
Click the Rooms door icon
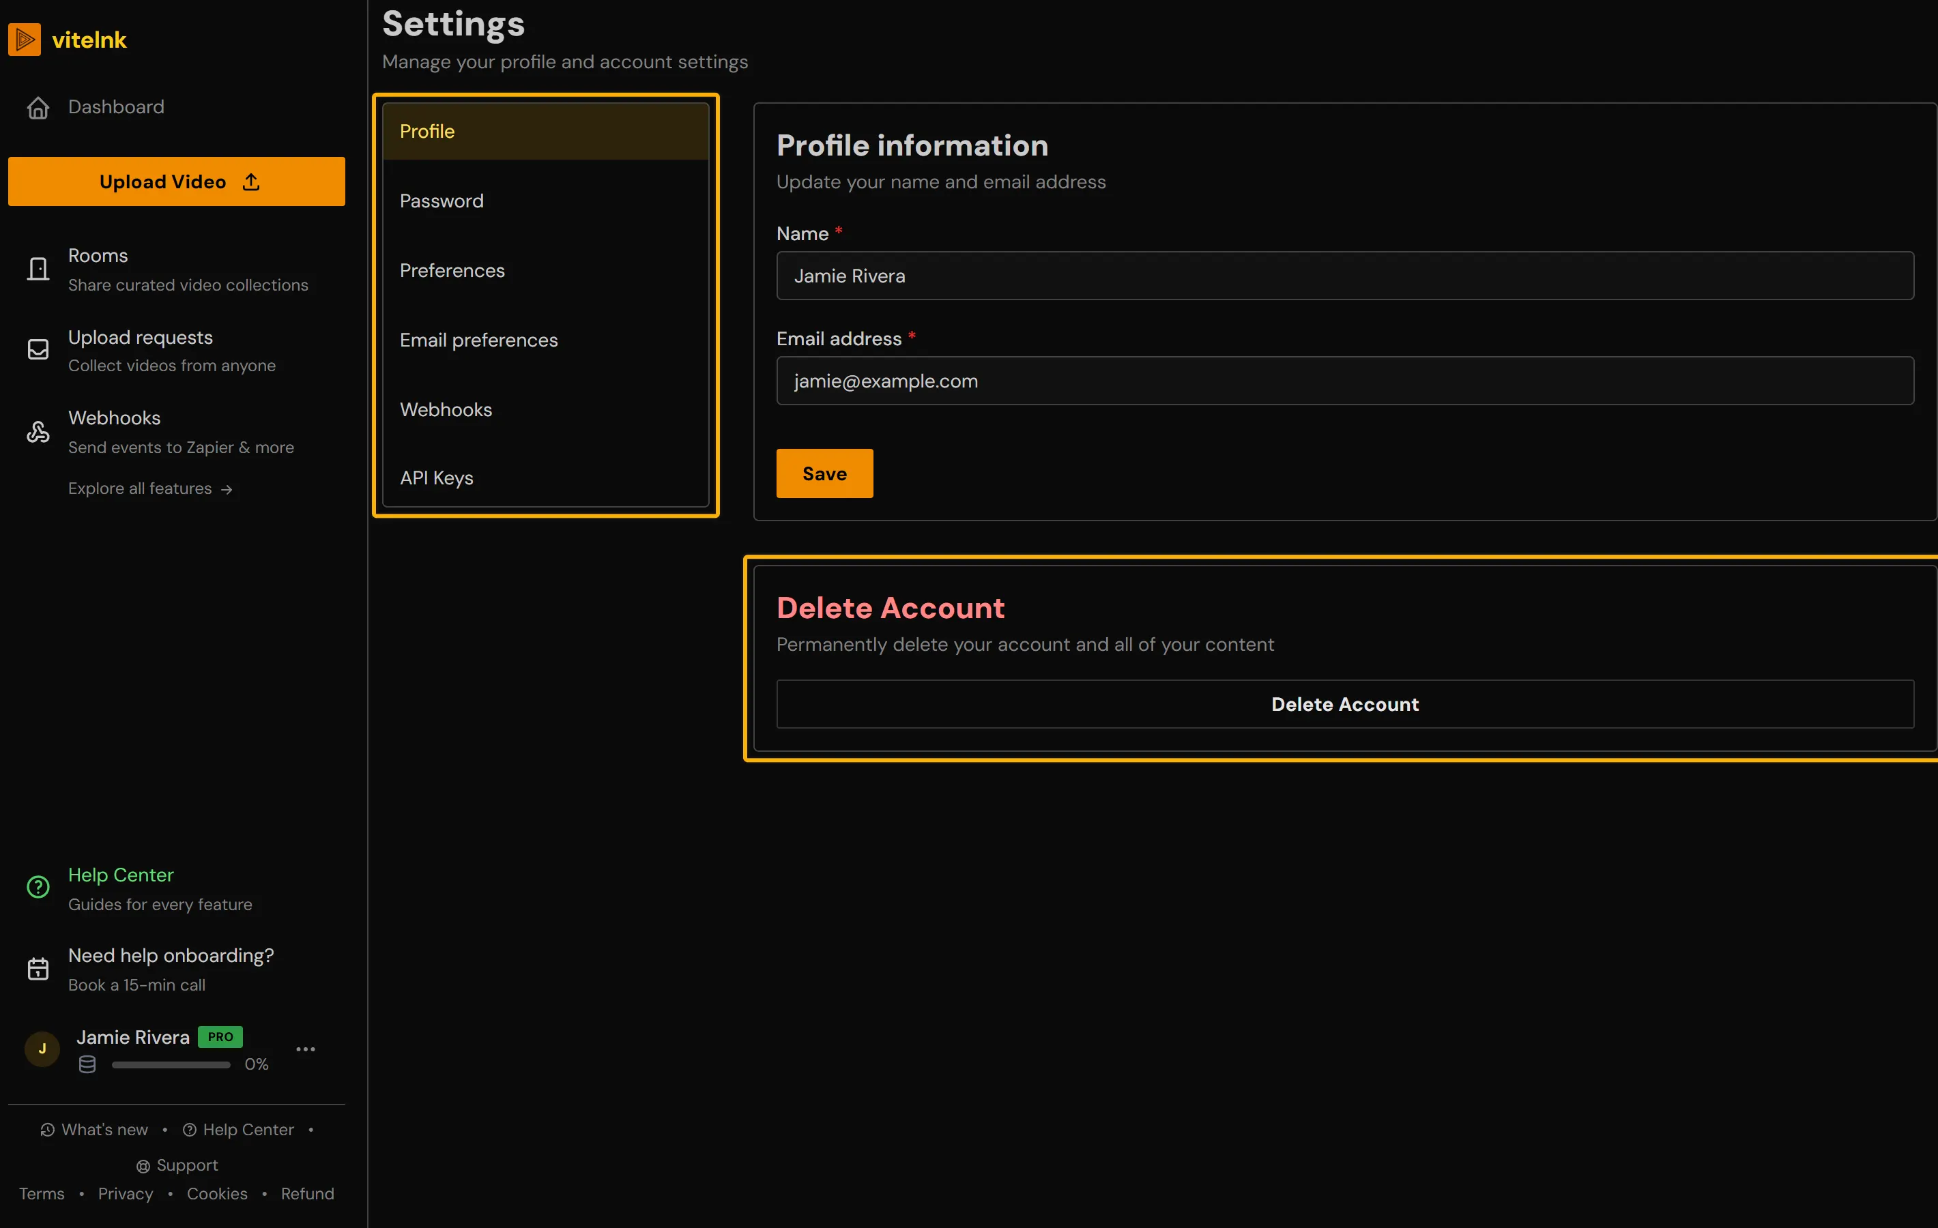(x=38, y=269)
